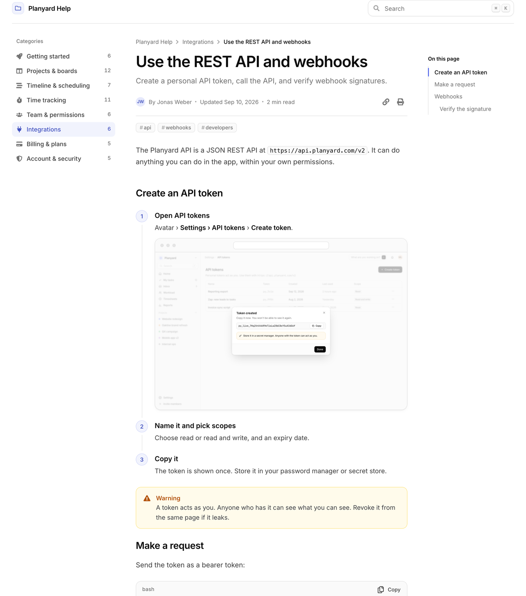Go to Integrations breadcrumb link
Image resolution: width=526 pixels, height=596 pixels.
[198, 42]
